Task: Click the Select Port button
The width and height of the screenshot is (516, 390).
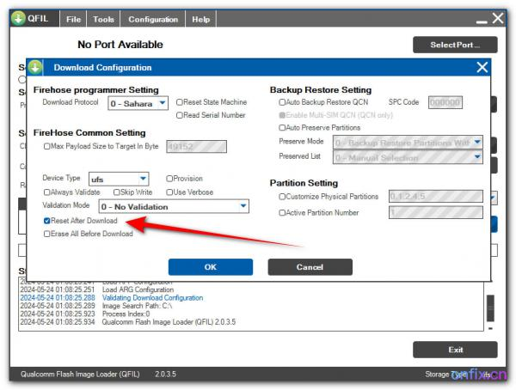Action: pos(455,45)
